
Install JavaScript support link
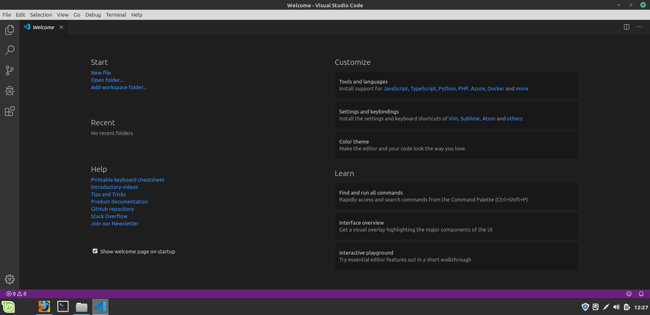point(396,89)
